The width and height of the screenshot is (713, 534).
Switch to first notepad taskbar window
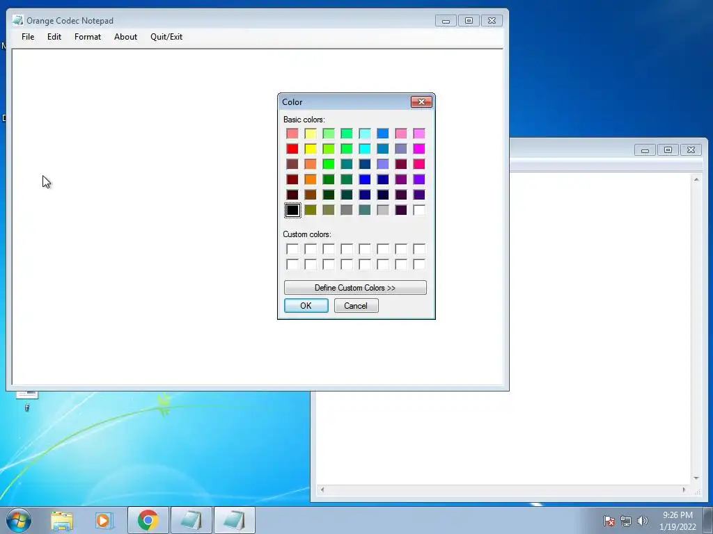click(x=191, y=520)
